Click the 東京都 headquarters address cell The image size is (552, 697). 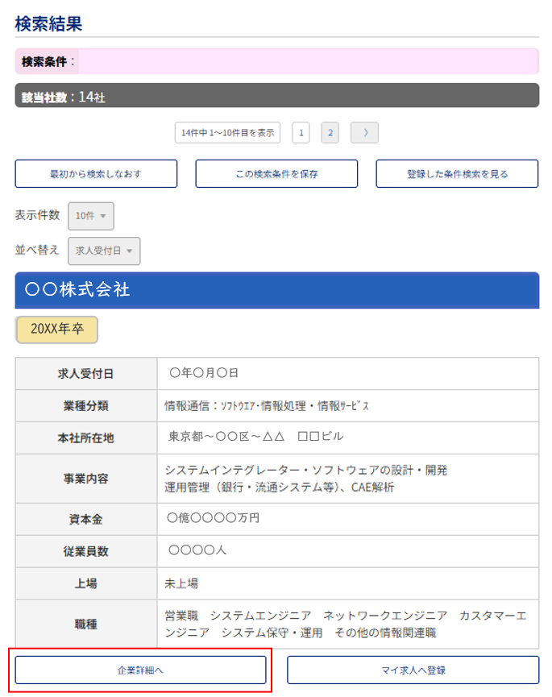tap(255, 437)
